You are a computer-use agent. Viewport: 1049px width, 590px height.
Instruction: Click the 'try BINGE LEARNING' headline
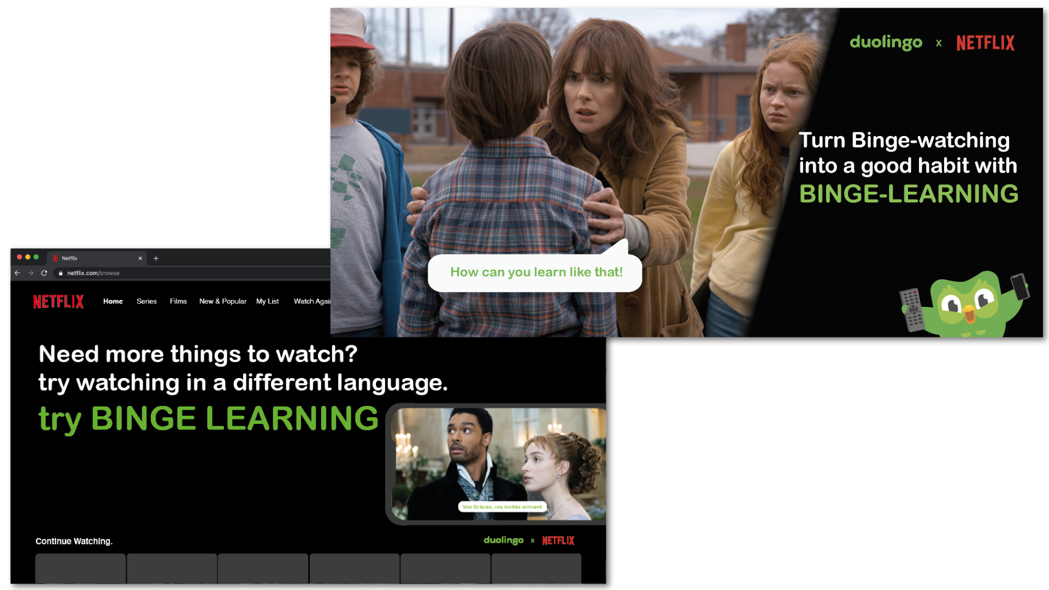208,419
